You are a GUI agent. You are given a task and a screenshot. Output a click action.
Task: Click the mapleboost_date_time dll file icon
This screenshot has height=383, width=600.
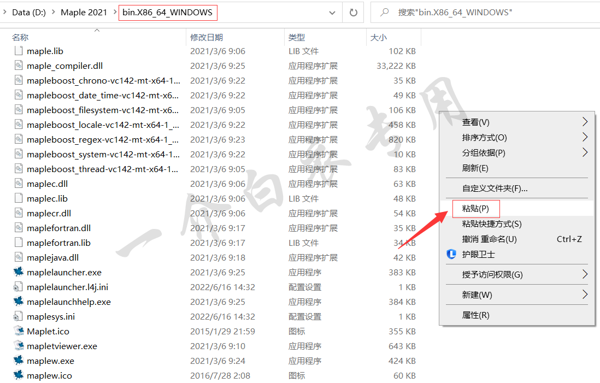pos(19,95)
